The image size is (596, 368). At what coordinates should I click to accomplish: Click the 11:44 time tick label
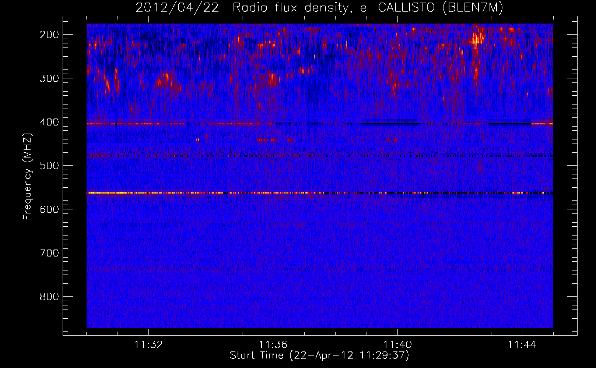click(522, 345)
